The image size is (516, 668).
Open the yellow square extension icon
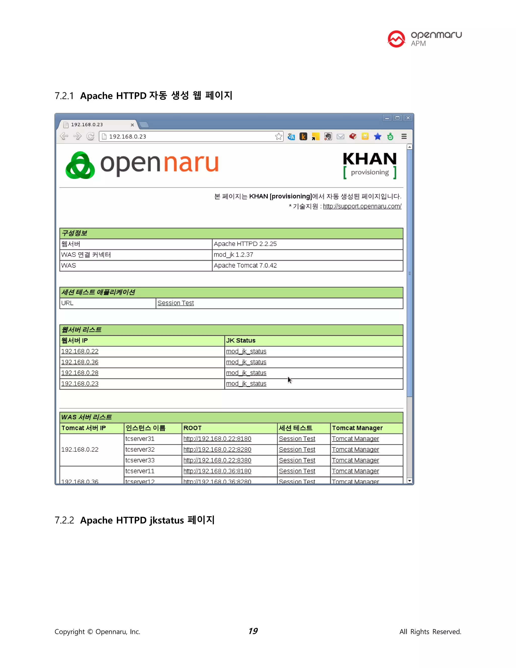[x=365, y=136]
